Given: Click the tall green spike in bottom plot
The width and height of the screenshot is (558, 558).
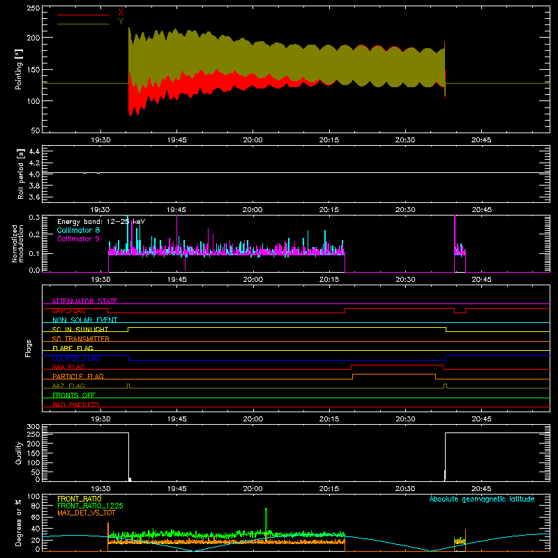Looking at the screenshot, I should 266,520.
